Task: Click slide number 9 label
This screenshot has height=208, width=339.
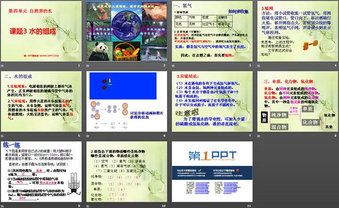Action: (79, 206)
